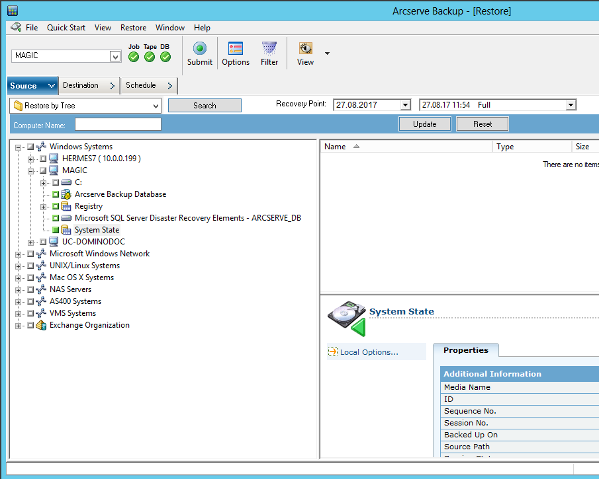
Task: Check the Registry checkbox
Action: pyautogui.click(x=56, y=206)
